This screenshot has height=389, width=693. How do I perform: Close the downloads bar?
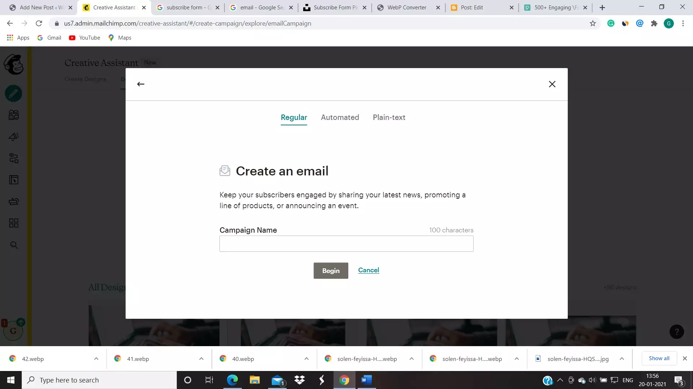[x=685, y=358]
